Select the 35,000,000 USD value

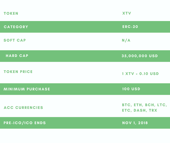point(140,56)
